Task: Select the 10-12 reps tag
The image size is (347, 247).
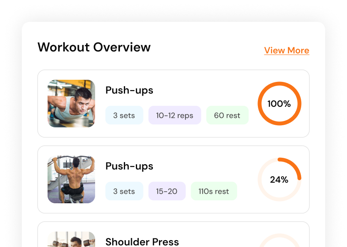Action: click(x=174, y=115)
